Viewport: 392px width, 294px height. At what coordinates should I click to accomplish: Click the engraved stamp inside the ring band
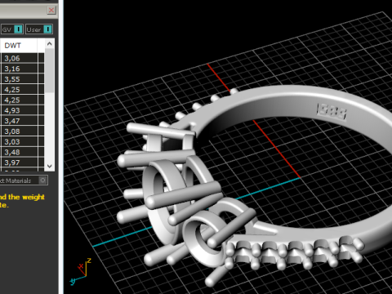(x=332, y=111)
